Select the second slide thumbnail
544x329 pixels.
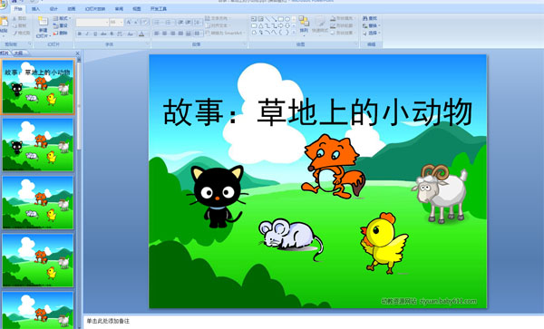[38, 145]
